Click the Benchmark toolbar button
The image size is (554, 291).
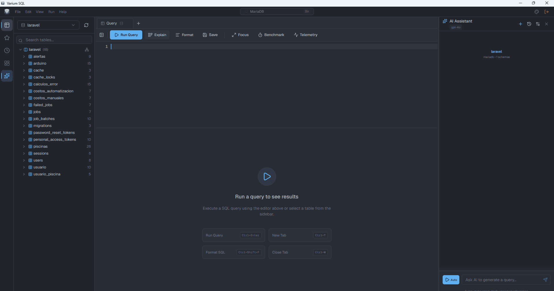[x=271, y=35]
